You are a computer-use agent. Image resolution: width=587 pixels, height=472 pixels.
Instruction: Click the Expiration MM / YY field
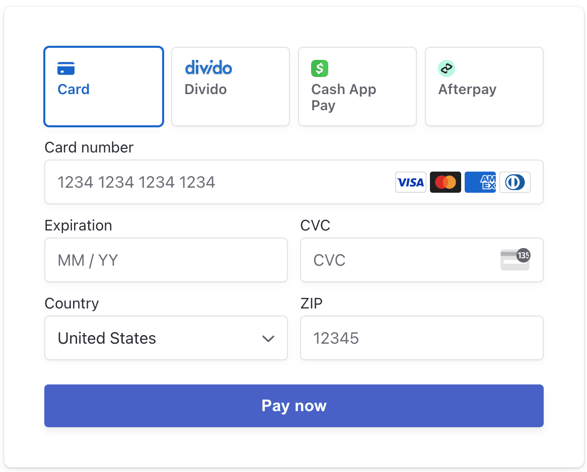(166, 260)
